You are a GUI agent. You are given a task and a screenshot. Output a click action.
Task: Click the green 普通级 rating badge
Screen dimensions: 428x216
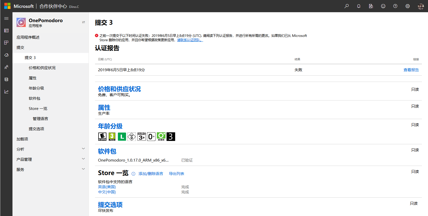coord(161,137)
